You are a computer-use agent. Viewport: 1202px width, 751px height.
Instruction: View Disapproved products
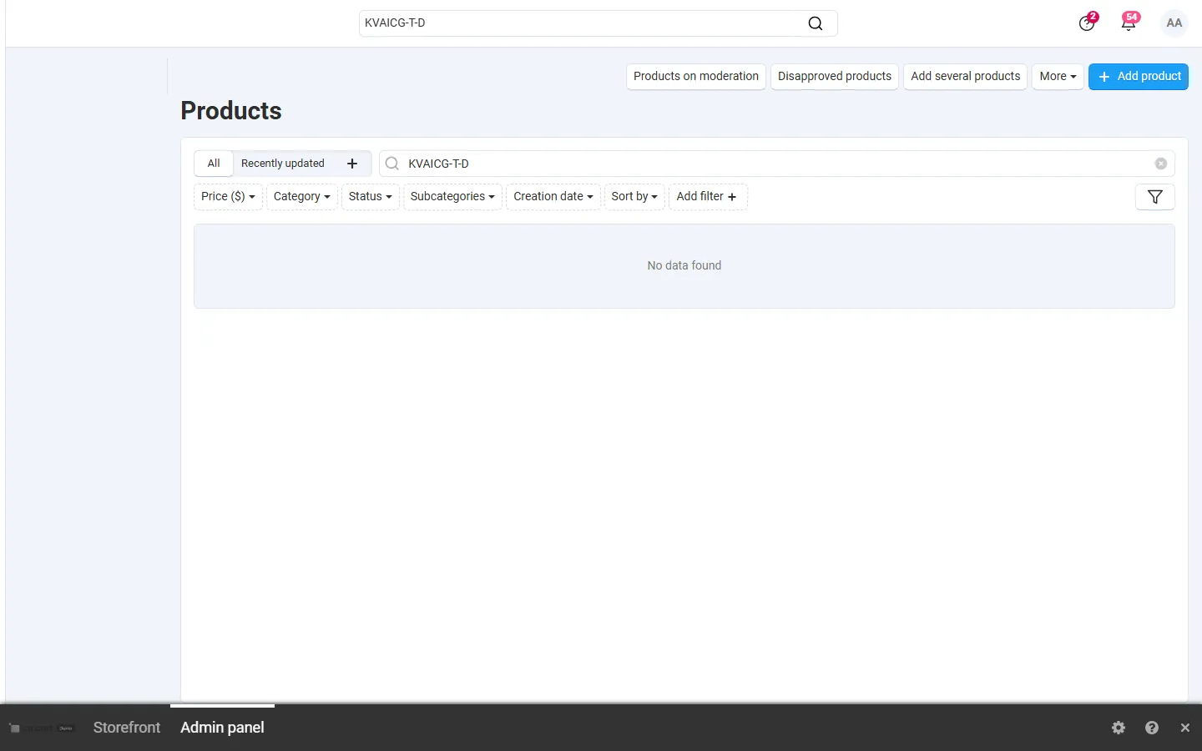coord(835,77)
